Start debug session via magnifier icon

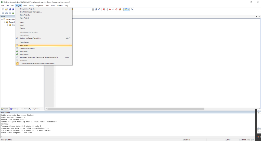(104, 9)
